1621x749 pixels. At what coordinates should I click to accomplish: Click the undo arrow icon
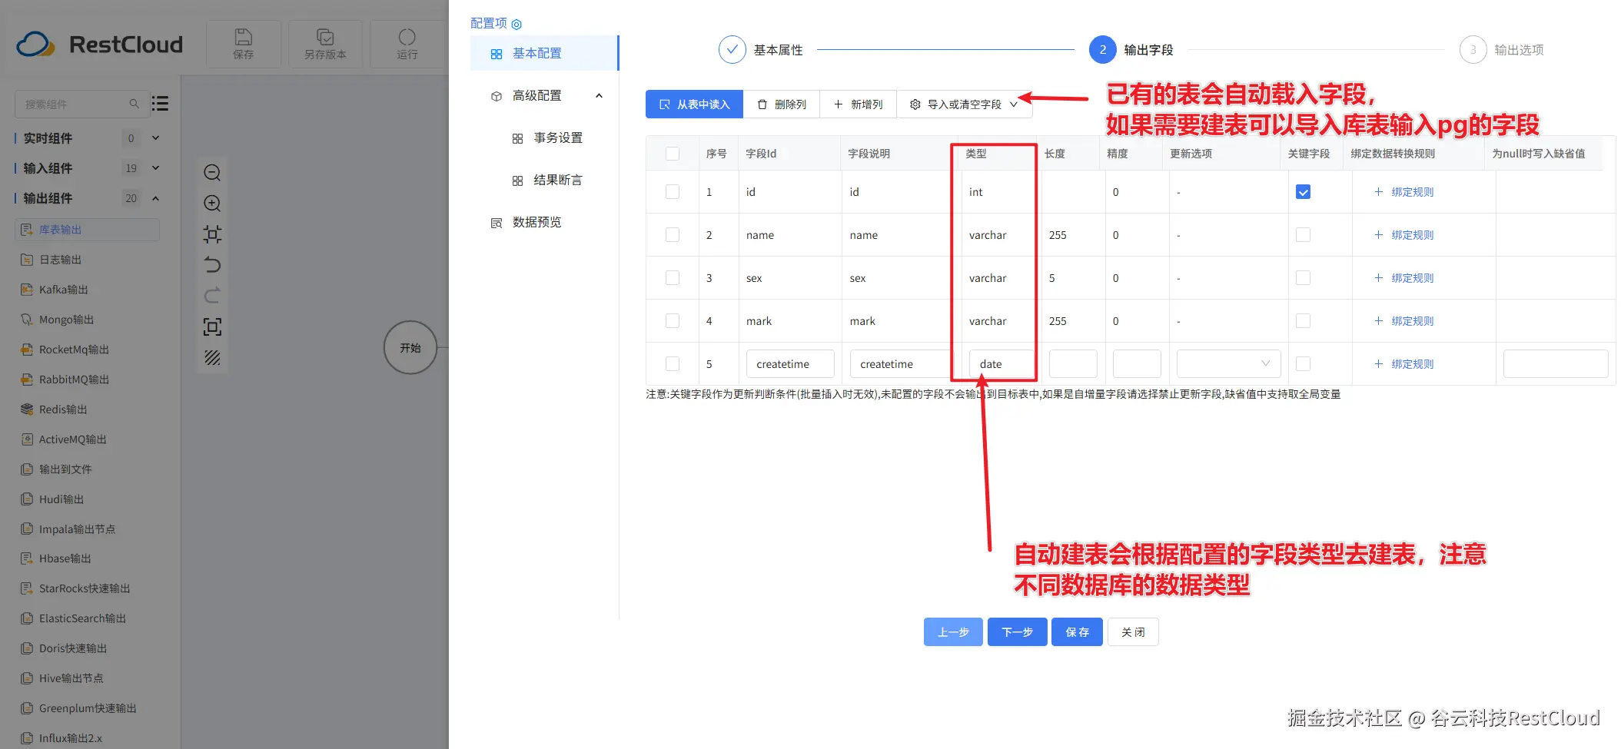[x=212, y=264]
